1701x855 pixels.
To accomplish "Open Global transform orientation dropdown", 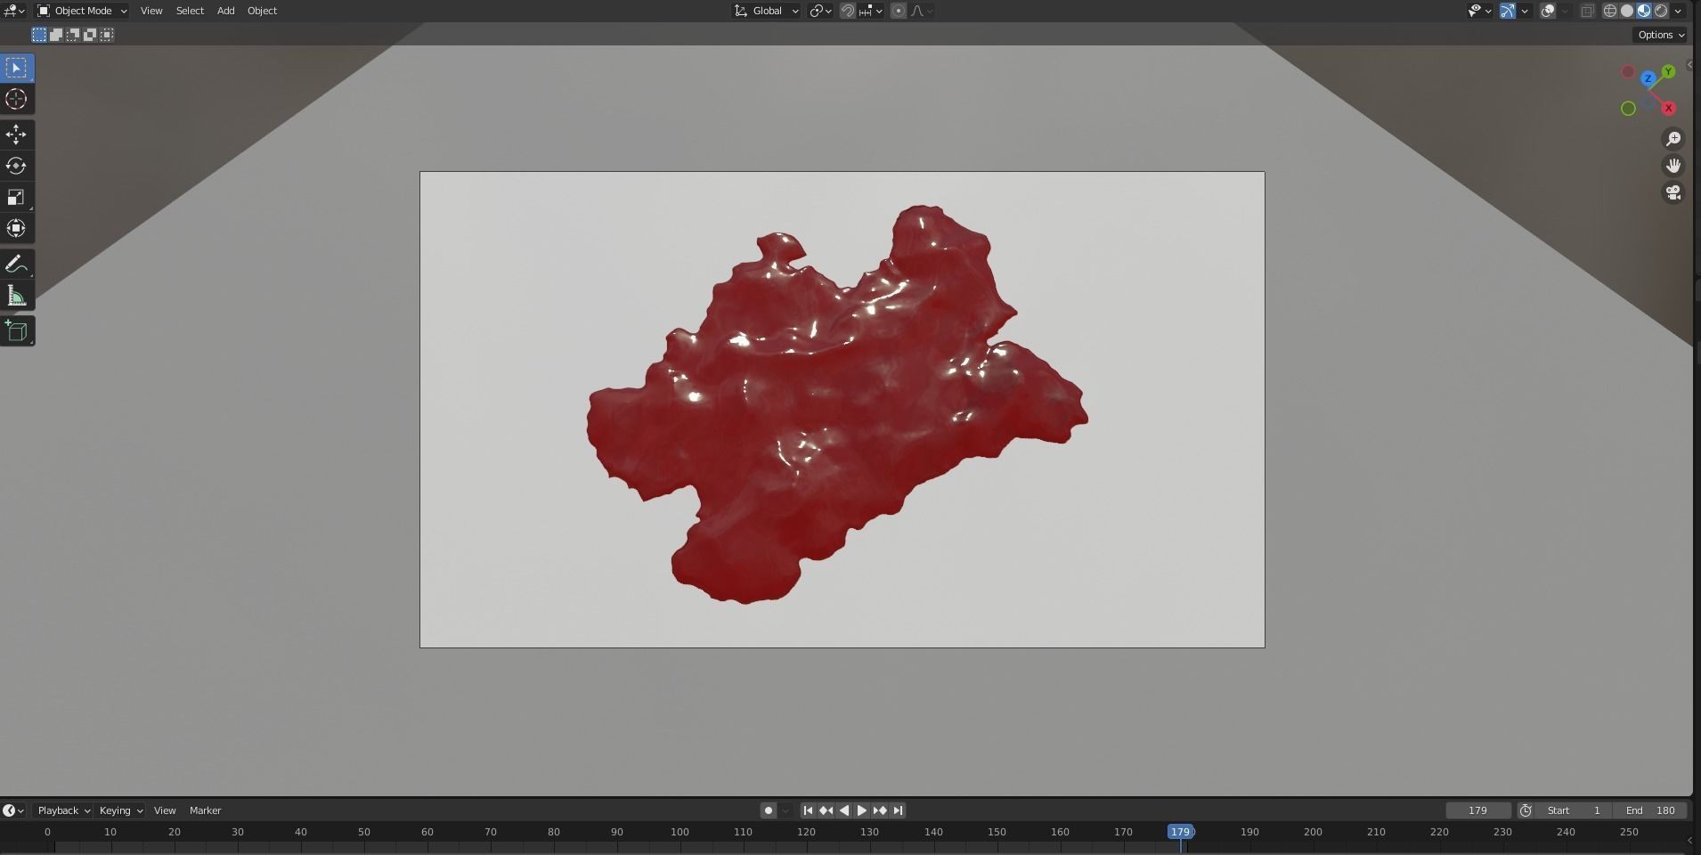I will (766, 11).
